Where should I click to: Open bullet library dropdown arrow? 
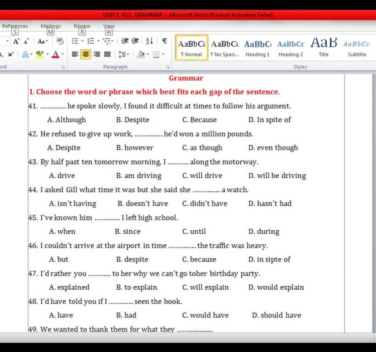[82, 41]
